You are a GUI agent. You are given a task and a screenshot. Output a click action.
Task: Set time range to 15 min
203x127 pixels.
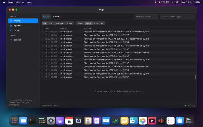[x=80, y=23]
